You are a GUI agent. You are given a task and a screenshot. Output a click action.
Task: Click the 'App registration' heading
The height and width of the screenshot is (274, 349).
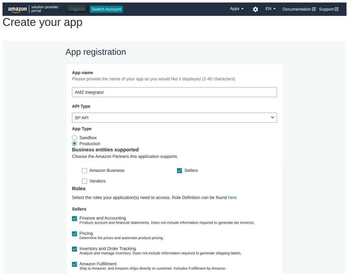pos(96,52)
